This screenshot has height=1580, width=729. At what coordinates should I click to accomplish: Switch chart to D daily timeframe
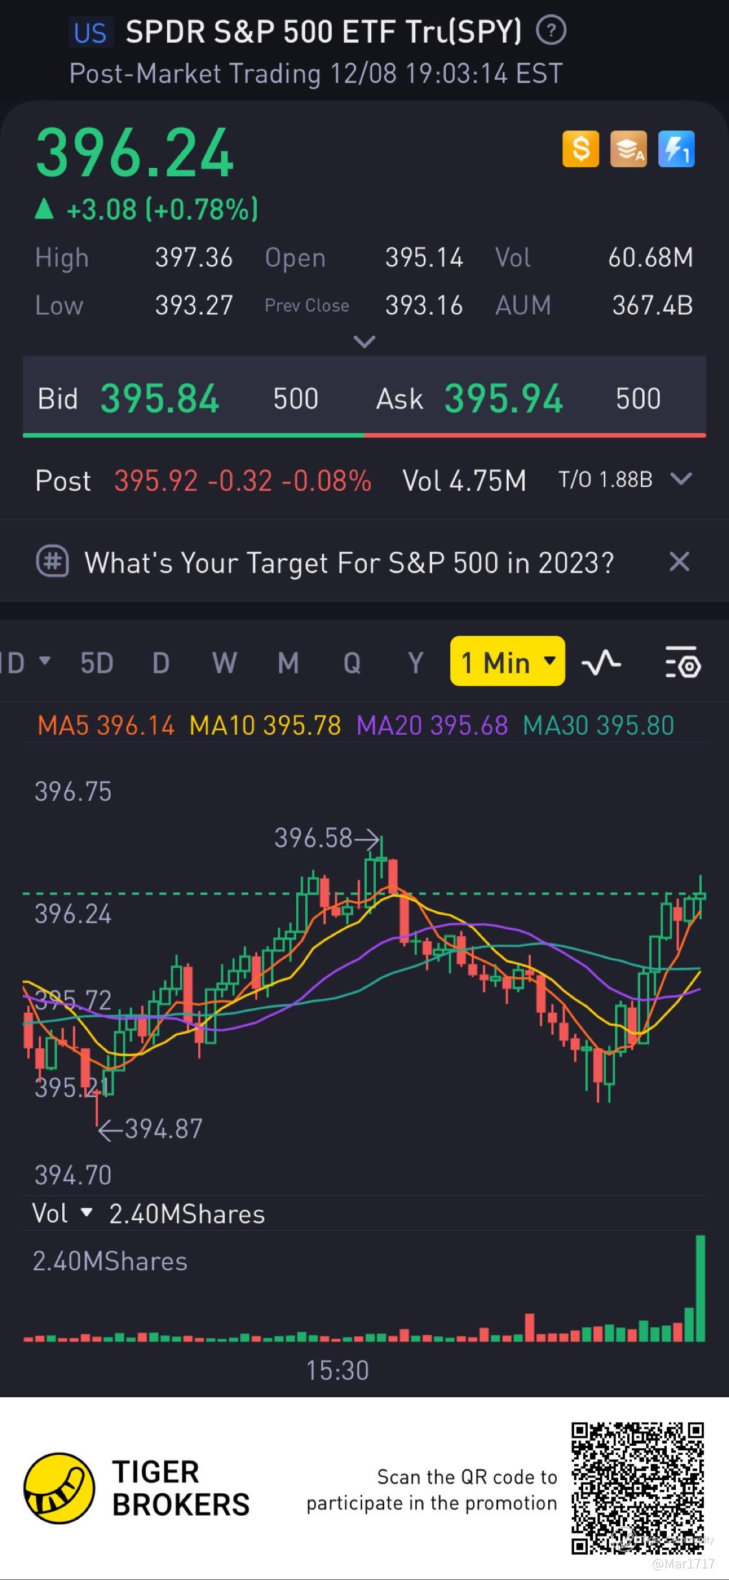pos(161,663)
